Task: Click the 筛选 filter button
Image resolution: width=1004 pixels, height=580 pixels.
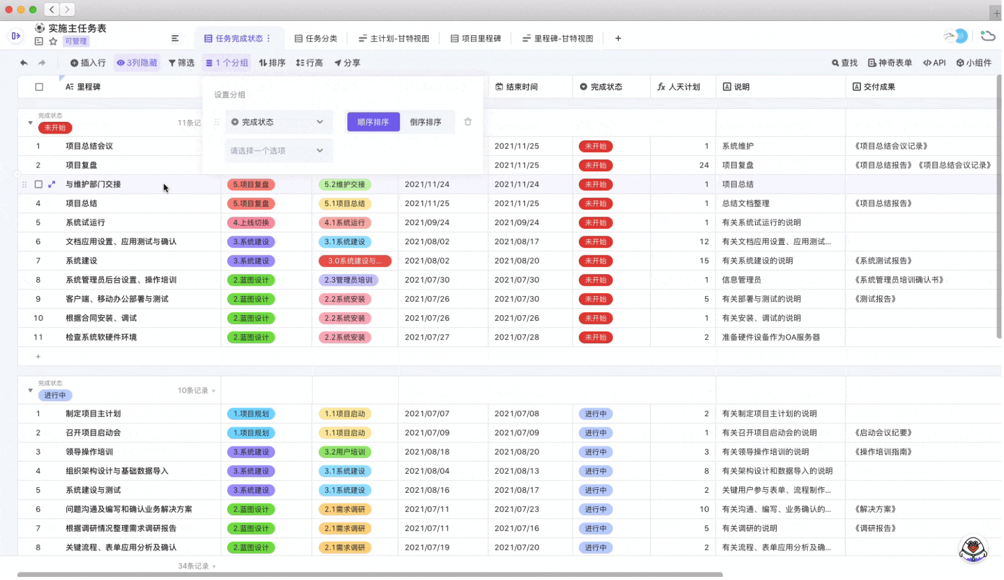Action: 181,62
